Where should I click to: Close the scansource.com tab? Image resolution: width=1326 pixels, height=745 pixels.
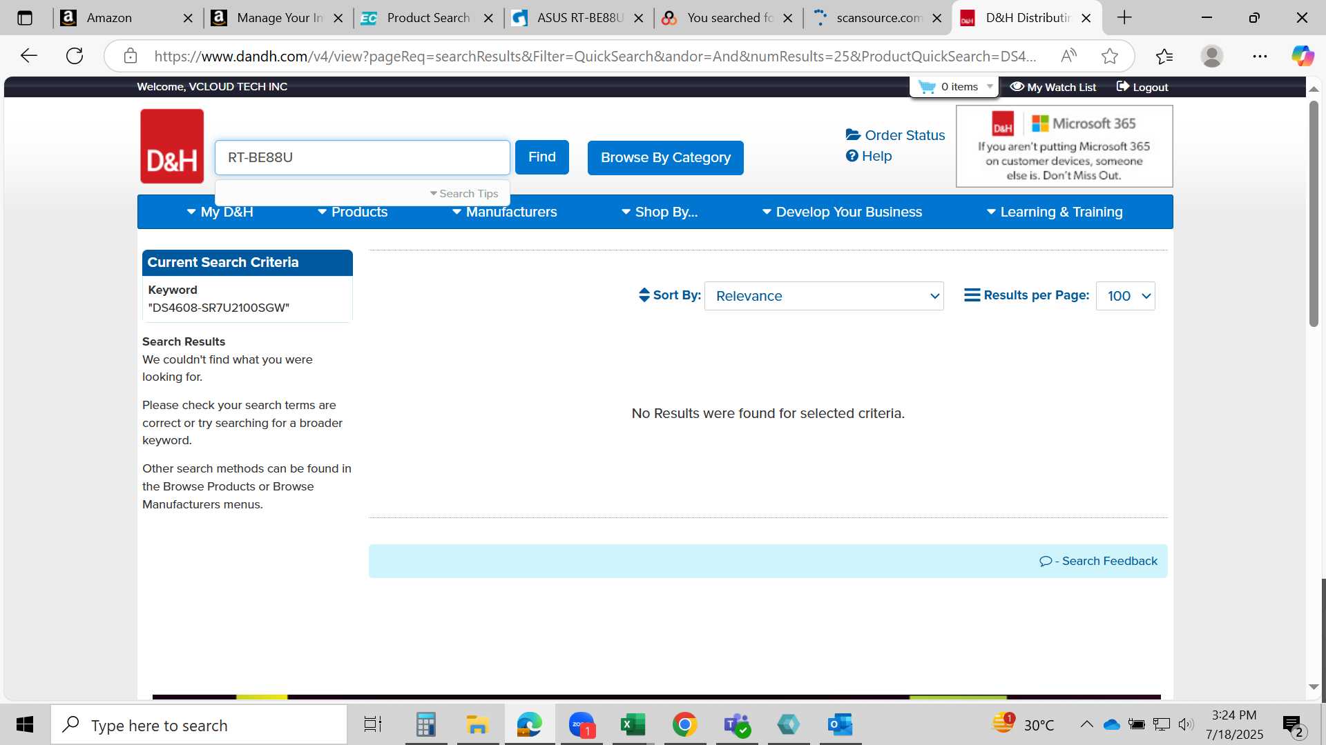936,18
